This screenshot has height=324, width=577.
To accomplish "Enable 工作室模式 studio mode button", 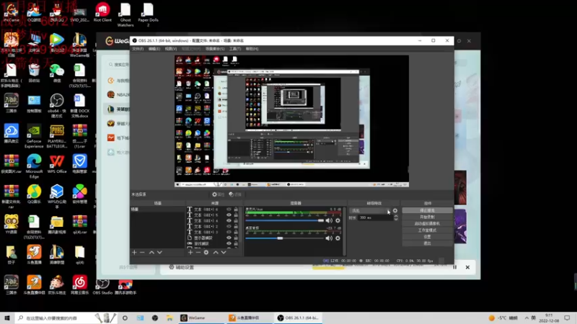I will tap(427, 230).
